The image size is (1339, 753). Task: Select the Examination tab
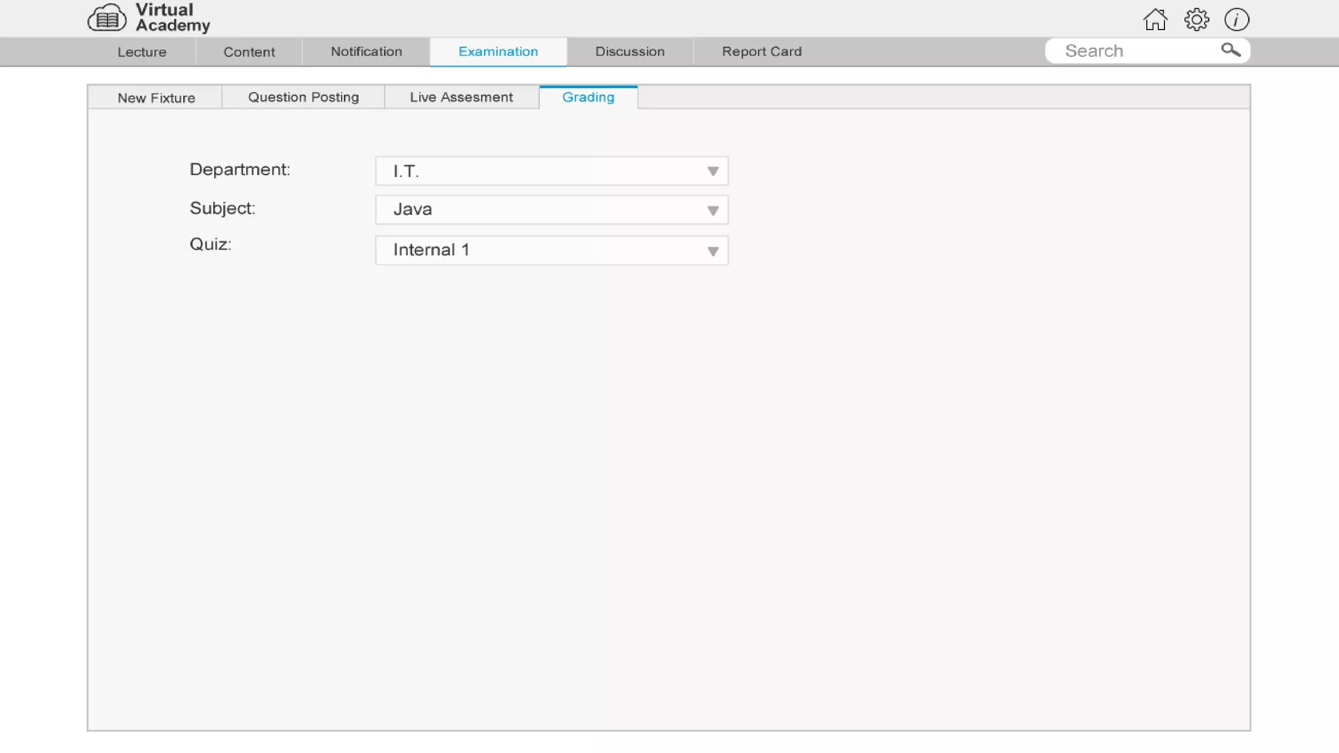pos(498,52)
